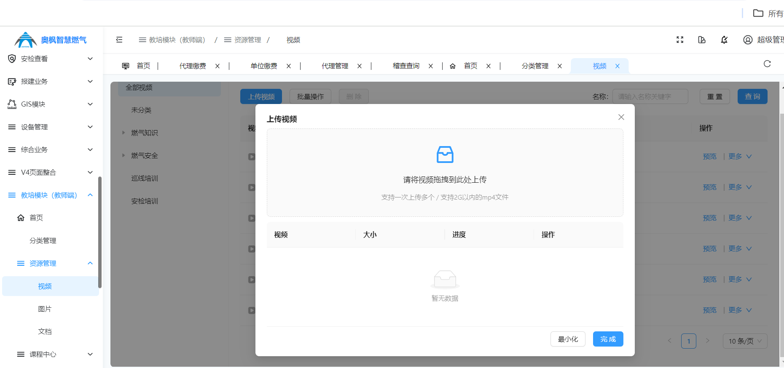Switch to the 代理管理 tab
The image size is (784, 368).
pos(335,66)
